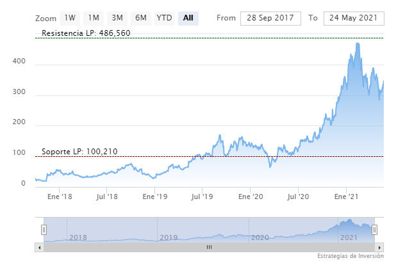Click 2019 in the navigator timeline
This screenshot has height=265, width=396.
(169, 237)
